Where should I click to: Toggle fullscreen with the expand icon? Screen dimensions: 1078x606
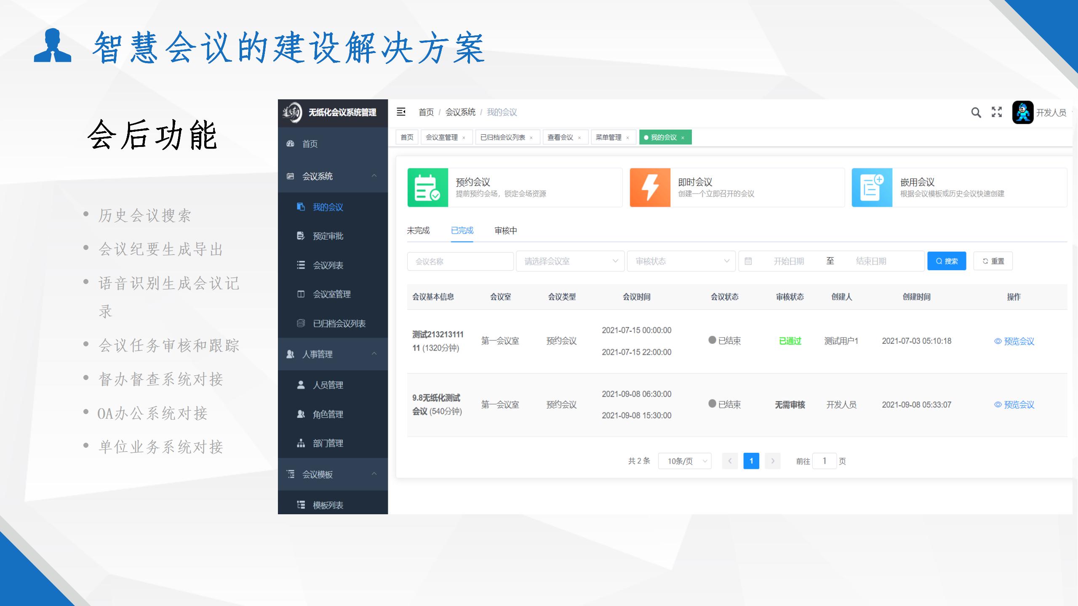997,112
